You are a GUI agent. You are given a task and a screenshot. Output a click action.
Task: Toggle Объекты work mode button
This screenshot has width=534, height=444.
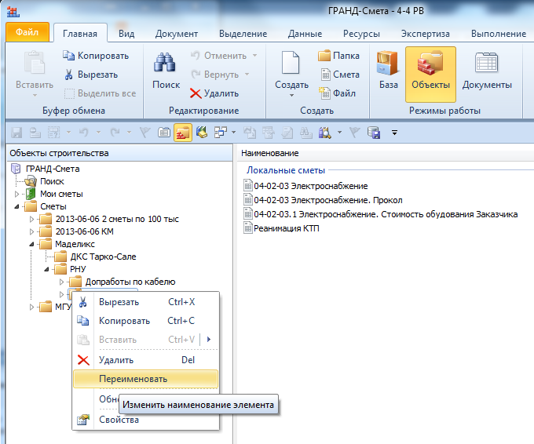(430, 75)
